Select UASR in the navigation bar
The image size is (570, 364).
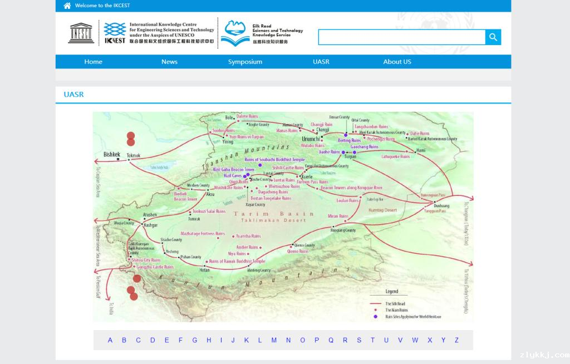coord(321,62)
